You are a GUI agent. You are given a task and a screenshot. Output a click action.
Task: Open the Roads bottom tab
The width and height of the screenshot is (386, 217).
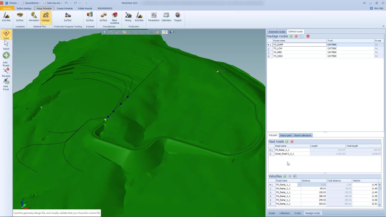(272, 213)
